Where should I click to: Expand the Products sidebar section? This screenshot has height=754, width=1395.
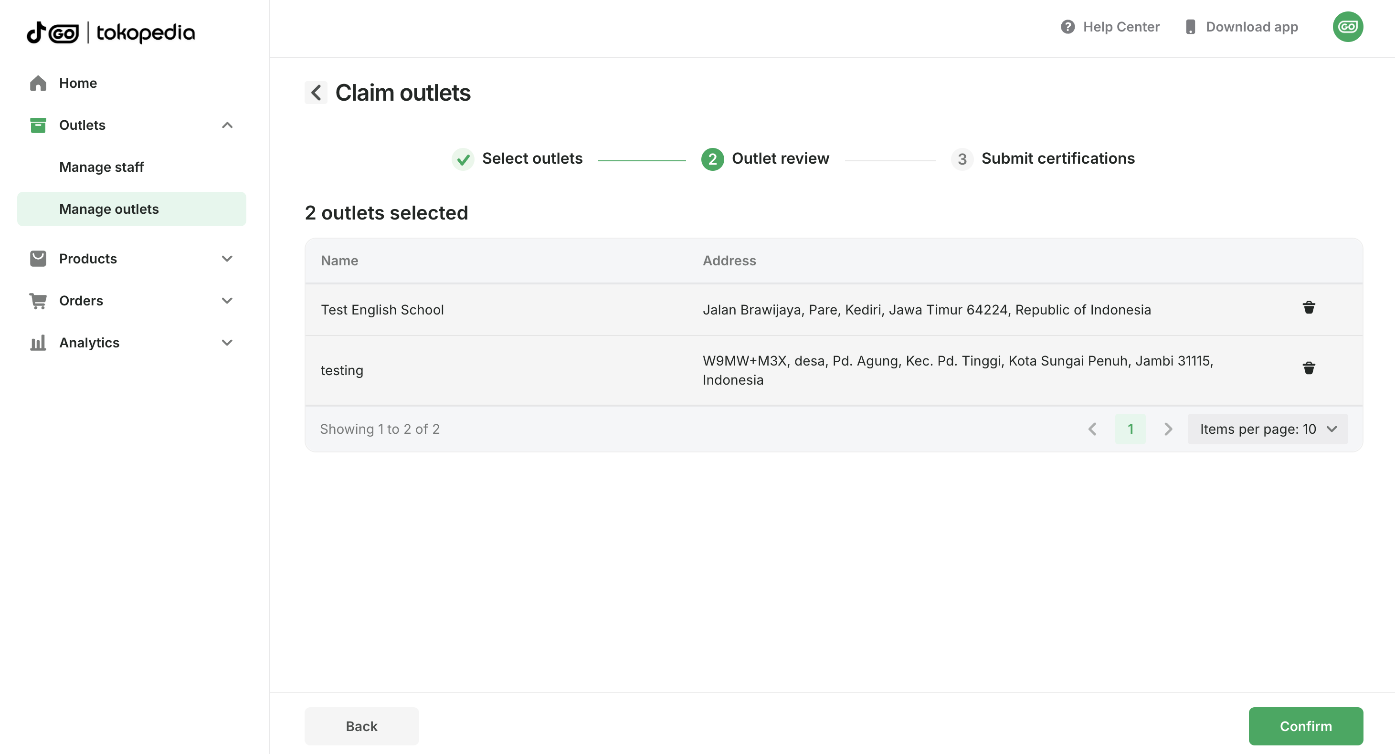click(227, 259)
